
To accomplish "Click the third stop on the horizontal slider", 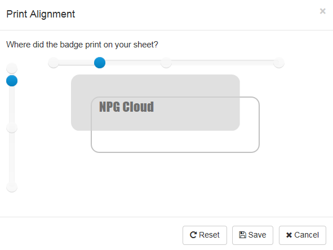I will (166, 63).
